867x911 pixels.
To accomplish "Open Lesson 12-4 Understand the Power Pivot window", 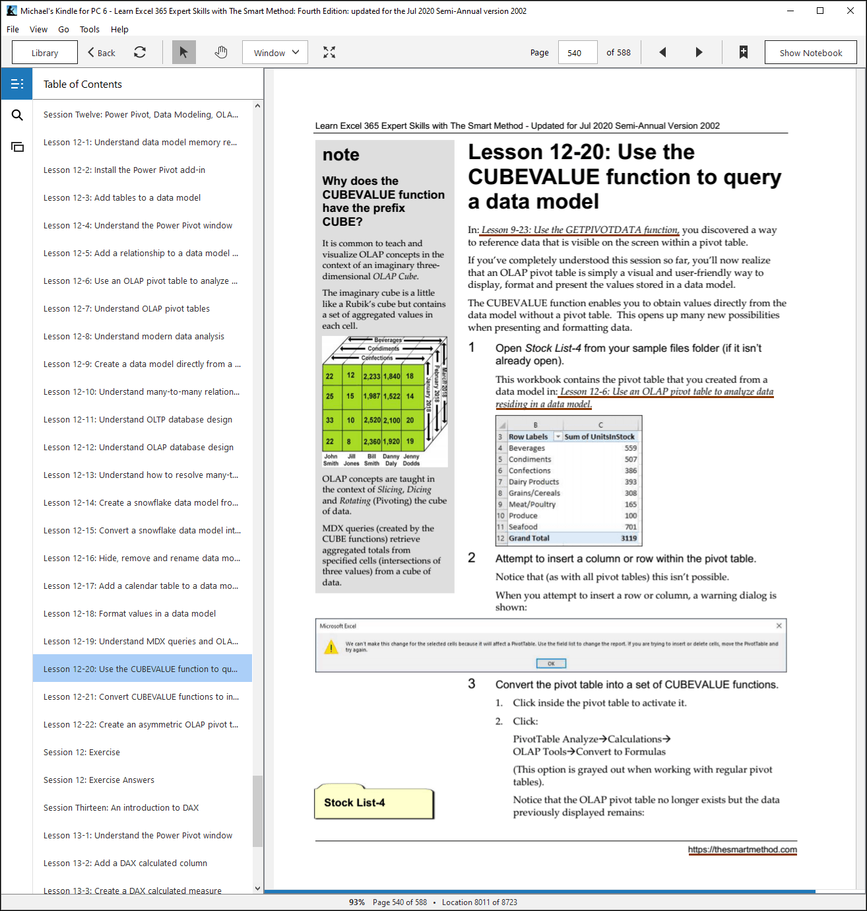I will [143, 225].
